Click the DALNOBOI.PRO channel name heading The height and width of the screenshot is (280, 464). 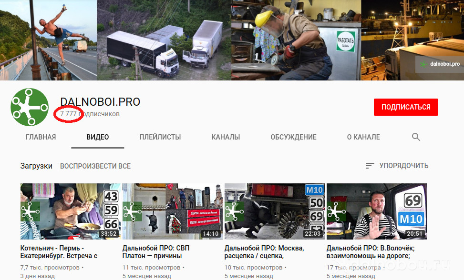click(100, 102)
